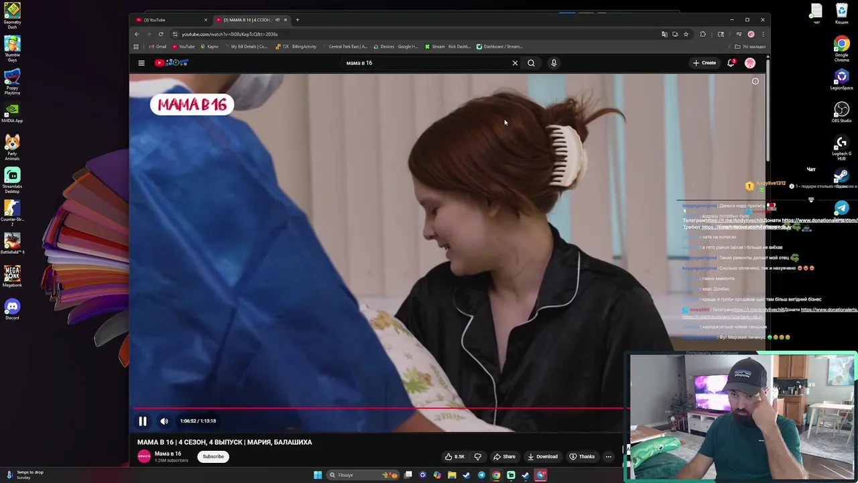Expand the 'Усі закладки' bookmarks folder

coord(750,47)
